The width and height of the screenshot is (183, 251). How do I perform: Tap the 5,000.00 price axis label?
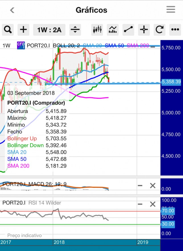(171, 113)
